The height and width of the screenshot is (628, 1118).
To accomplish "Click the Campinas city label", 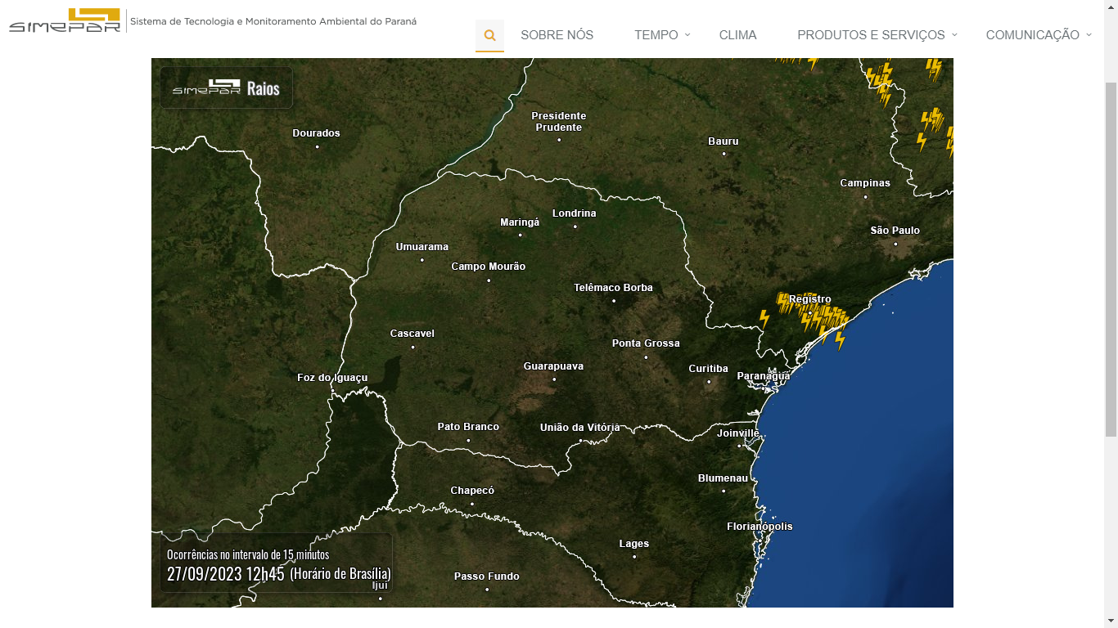I will click(x=865, y=183).
